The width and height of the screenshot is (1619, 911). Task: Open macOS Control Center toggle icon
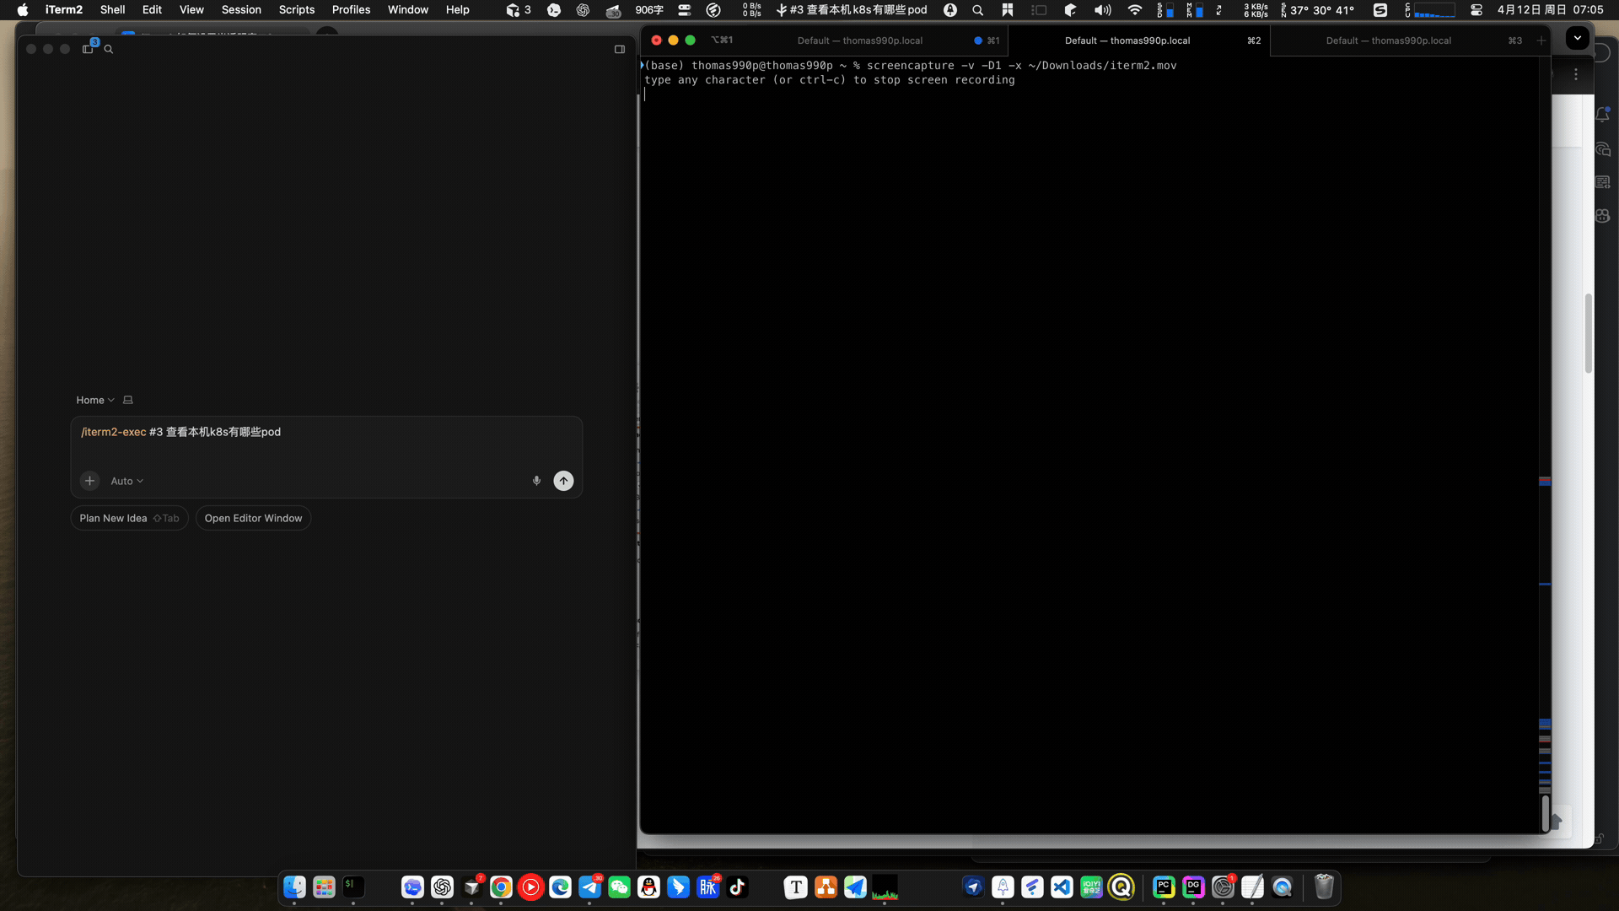click(x=1476, y=10)
